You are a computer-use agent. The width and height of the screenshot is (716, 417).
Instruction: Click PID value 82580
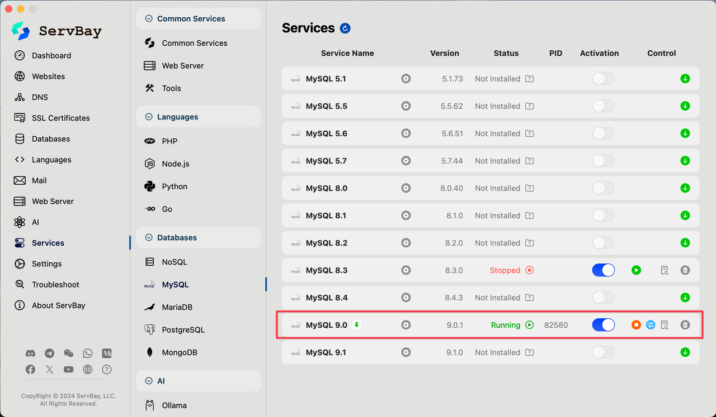[556, 325]
